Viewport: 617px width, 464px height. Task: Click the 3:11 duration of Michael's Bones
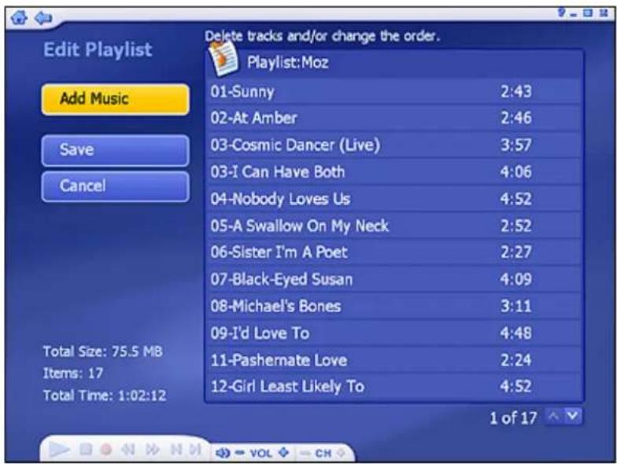516,306
